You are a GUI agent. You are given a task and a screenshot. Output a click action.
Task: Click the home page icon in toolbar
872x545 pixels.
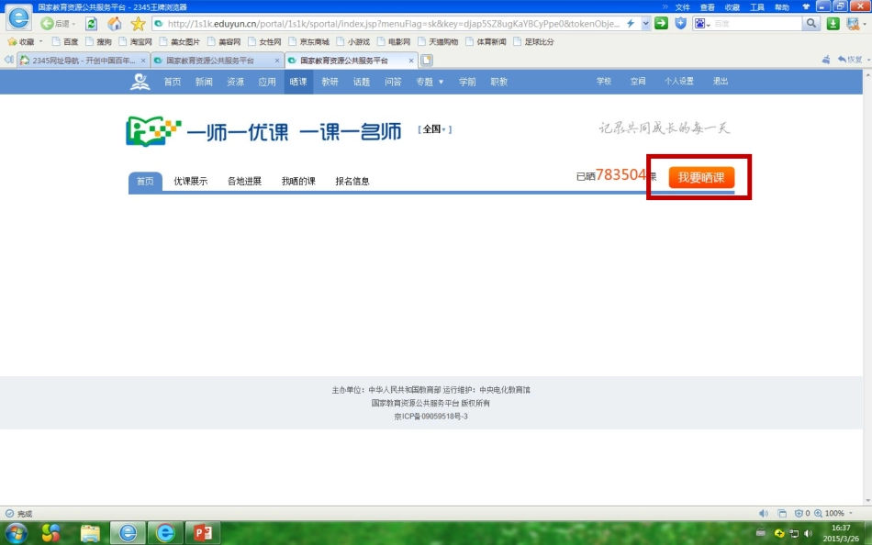(x=115, y=24)
